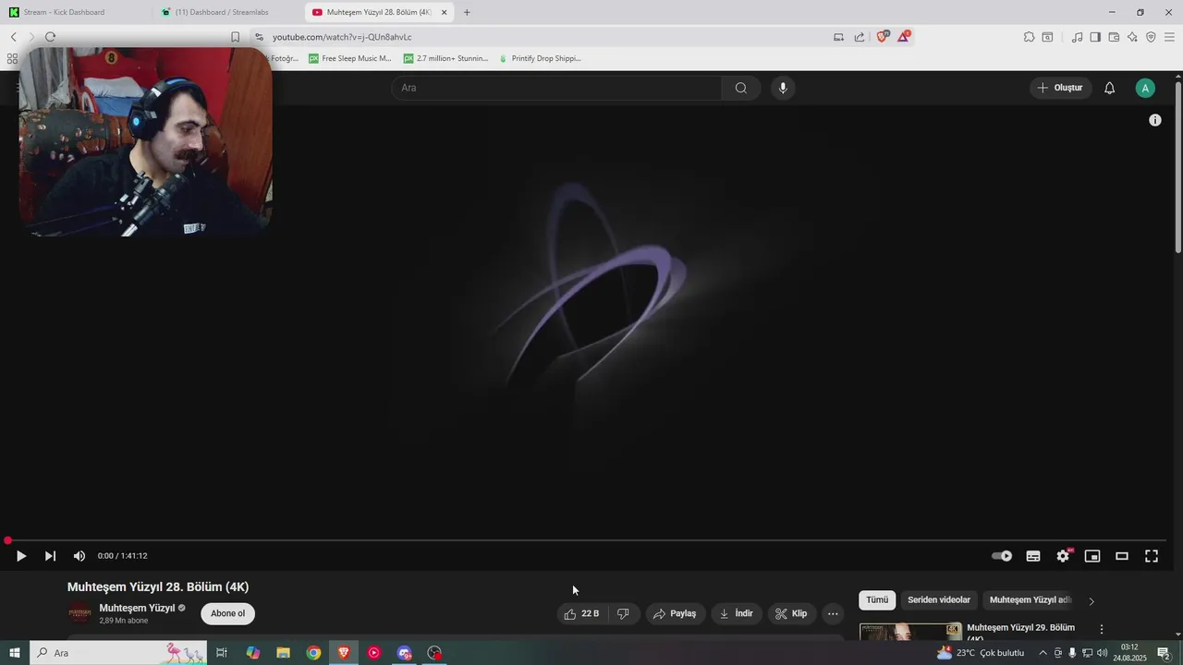Viewport: 1183px width, 665px height.
Task: Open the account avatar menu
Action: click(1145, 89)
